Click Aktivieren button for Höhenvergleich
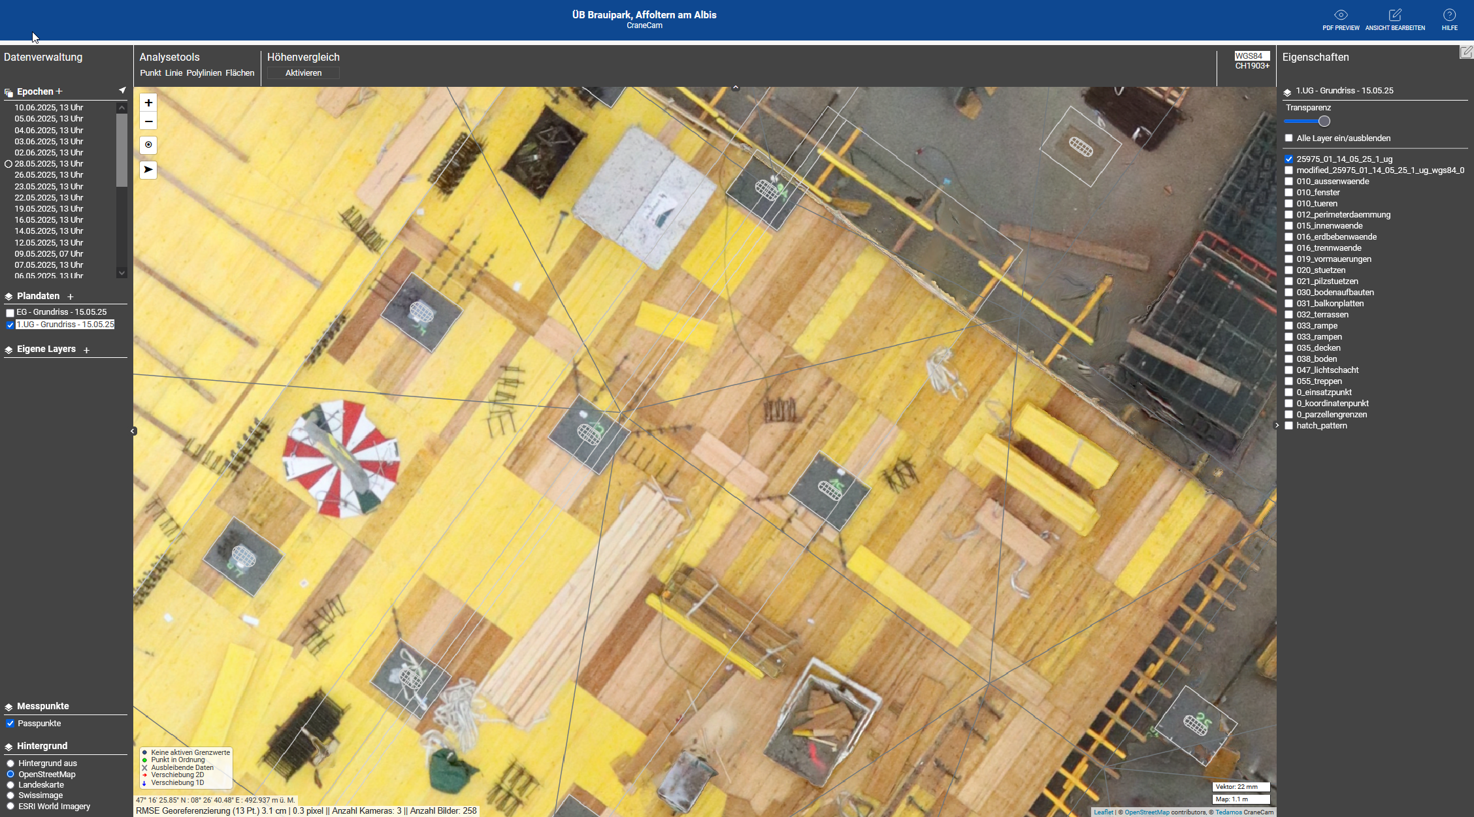Image resolution: width=1474 pixels, height=817 pixels. coord(303,73)
